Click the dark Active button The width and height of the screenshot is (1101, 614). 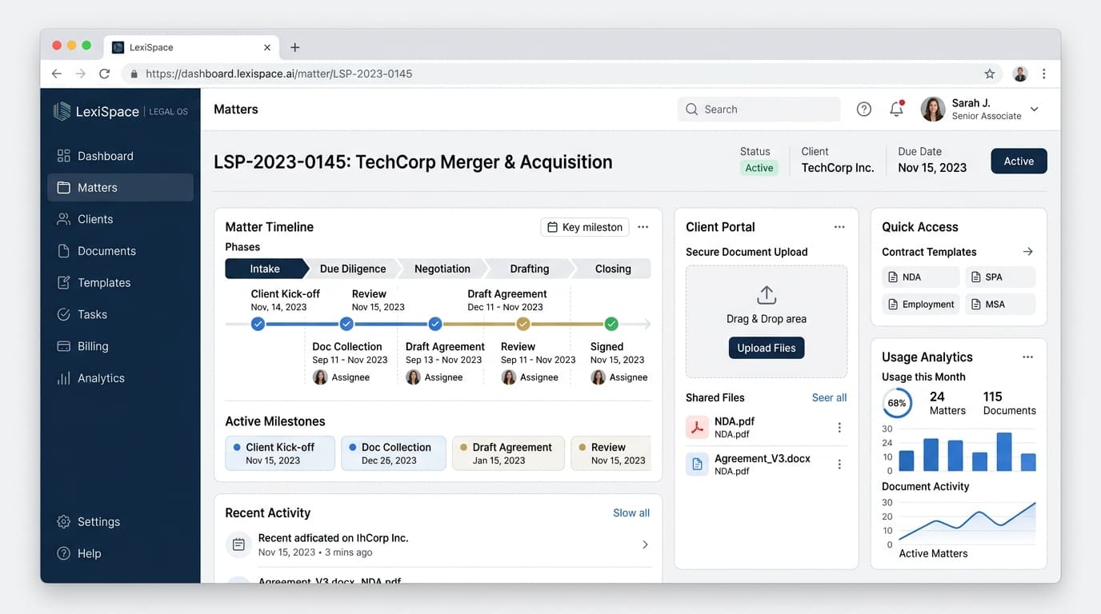[1019, 161]
